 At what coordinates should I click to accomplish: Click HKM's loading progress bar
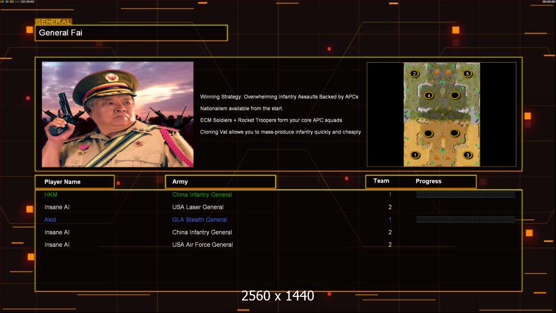click(x=466, y=195)
